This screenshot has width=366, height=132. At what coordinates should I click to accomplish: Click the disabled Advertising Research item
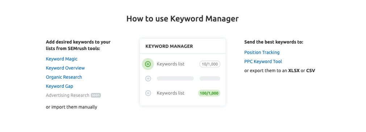coord(68,95)
